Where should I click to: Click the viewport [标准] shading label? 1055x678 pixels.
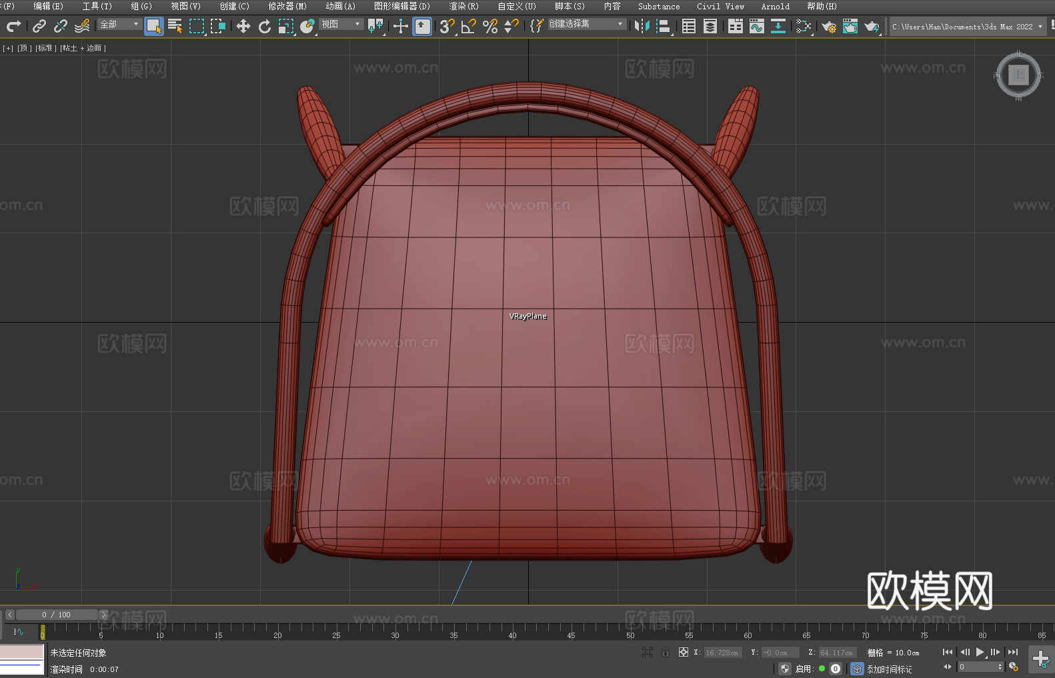point(46,48)
